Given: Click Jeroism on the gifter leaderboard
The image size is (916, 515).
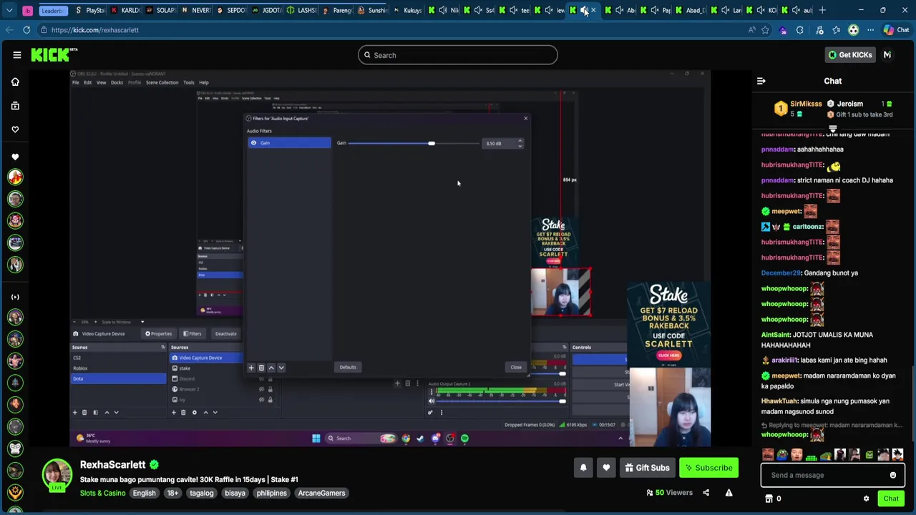Looking at the screenshot, I should click(x=850, y=104).
